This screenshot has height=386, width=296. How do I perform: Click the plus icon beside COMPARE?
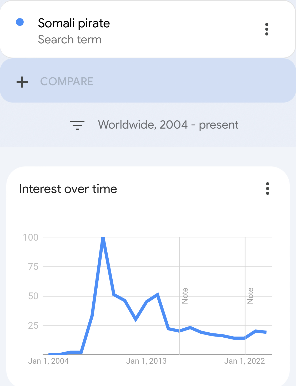tap(22, 82)
